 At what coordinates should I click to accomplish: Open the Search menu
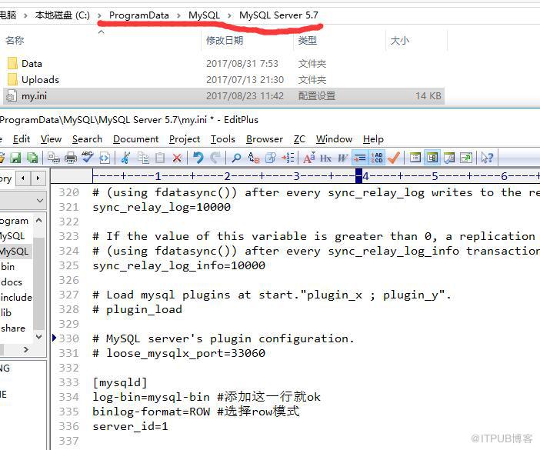pos(87,139)
